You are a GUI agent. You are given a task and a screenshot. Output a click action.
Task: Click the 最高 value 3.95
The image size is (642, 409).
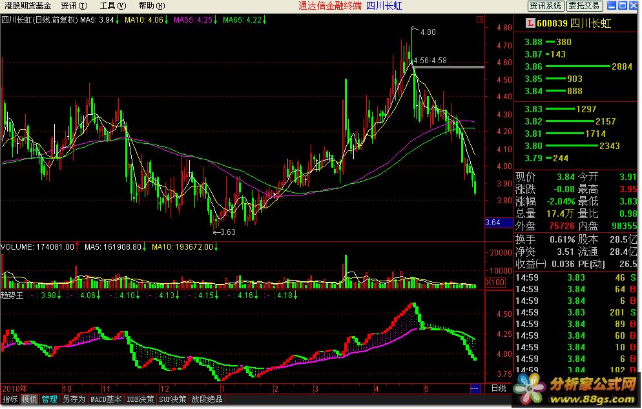pyautogui.click(x=628, y=190)
